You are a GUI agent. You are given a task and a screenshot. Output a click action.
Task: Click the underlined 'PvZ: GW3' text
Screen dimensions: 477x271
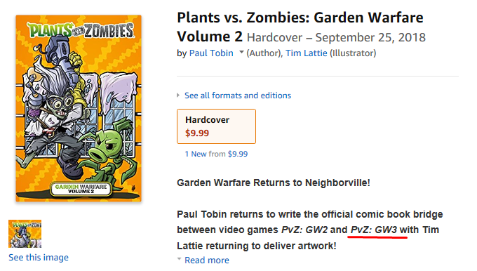(374, 230)
